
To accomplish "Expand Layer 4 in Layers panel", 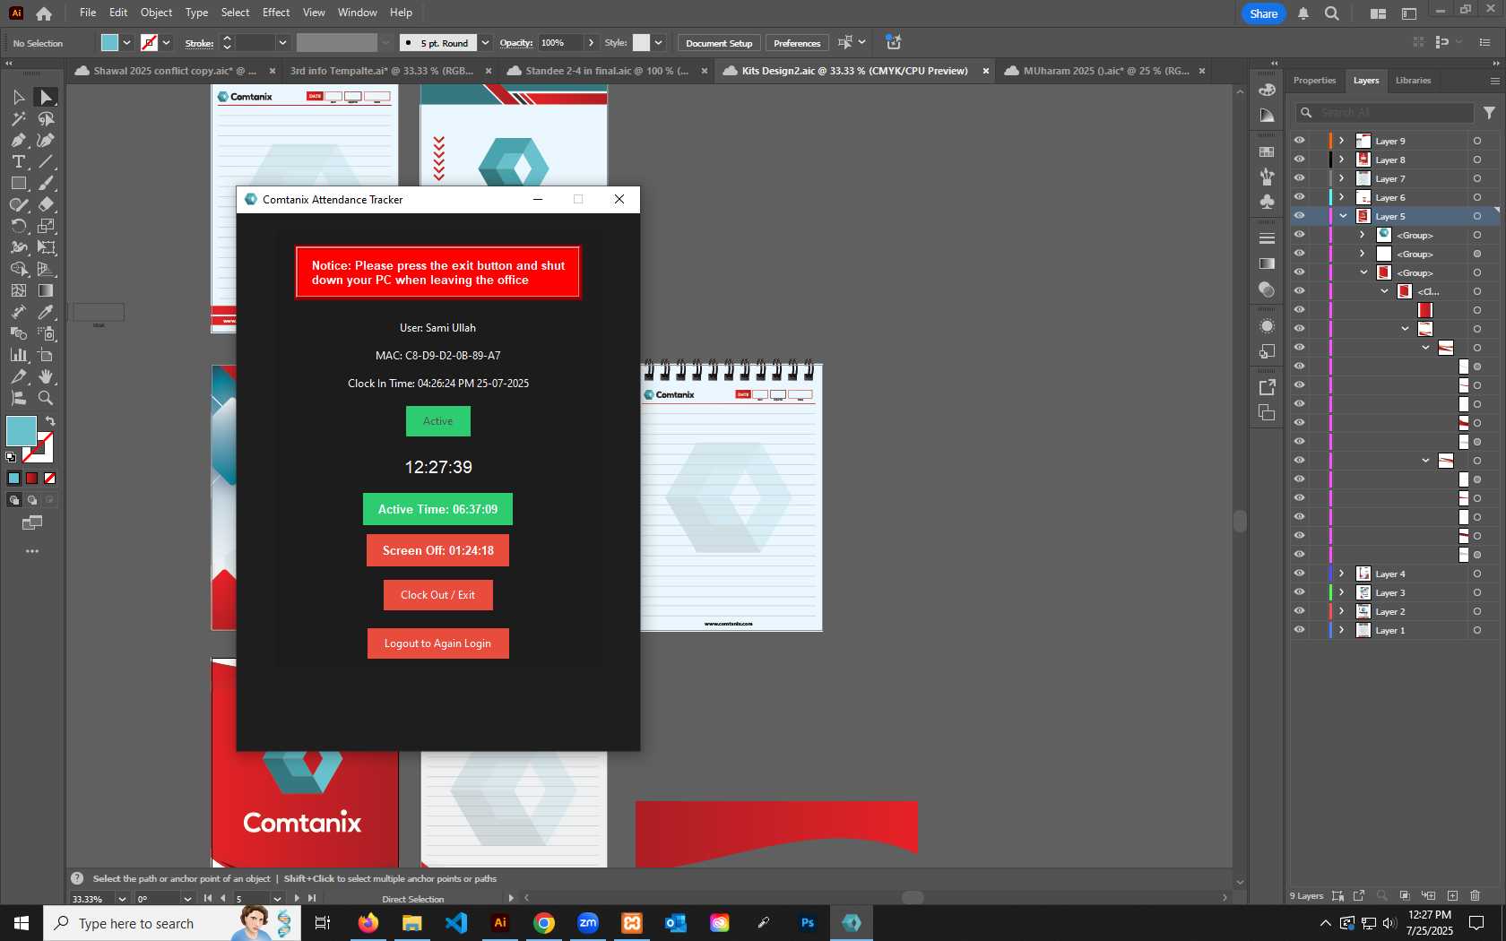I will point(1342,574).
